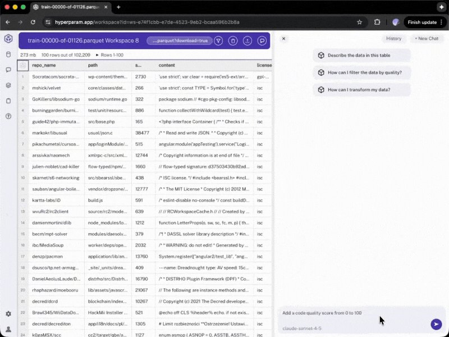Image resolution: width=449 pixels, height=337 pixels.
Task: Click the browser address bar URL
Action: click(x=147, y=22)
